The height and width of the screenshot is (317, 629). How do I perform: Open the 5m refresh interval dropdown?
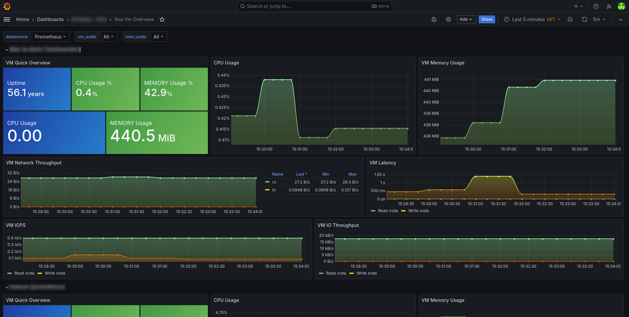(x=599, y=19)
